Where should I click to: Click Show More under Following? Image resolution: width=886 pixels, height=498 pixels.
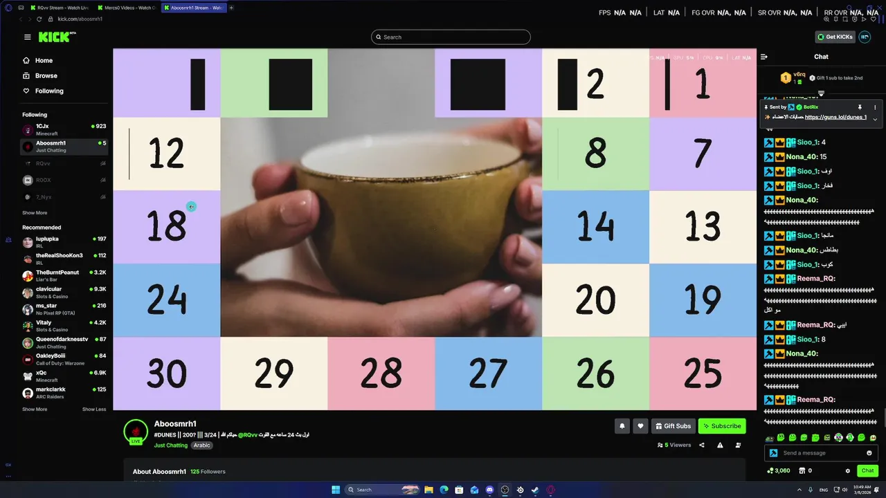pos(35,213)
